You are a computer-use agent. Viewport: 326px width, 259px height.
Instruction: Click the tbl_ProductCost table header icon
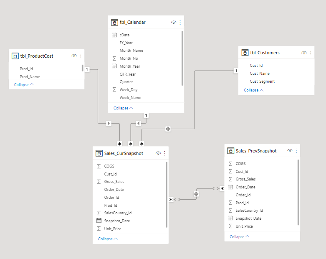click(15, 56)
